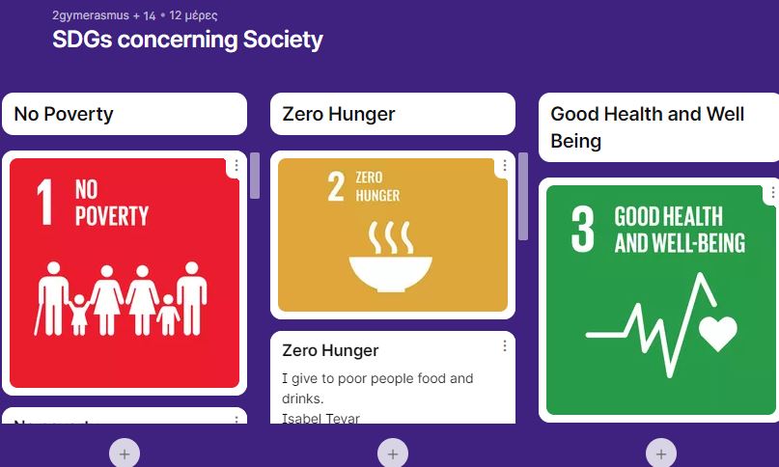
Task: Open the 2gymerasmus author profile link
Action: [x=91, y=15]
